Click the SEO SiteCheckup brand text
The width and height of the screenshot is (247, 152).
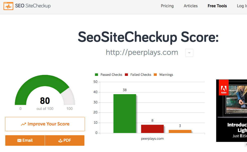tap(33, 6)
